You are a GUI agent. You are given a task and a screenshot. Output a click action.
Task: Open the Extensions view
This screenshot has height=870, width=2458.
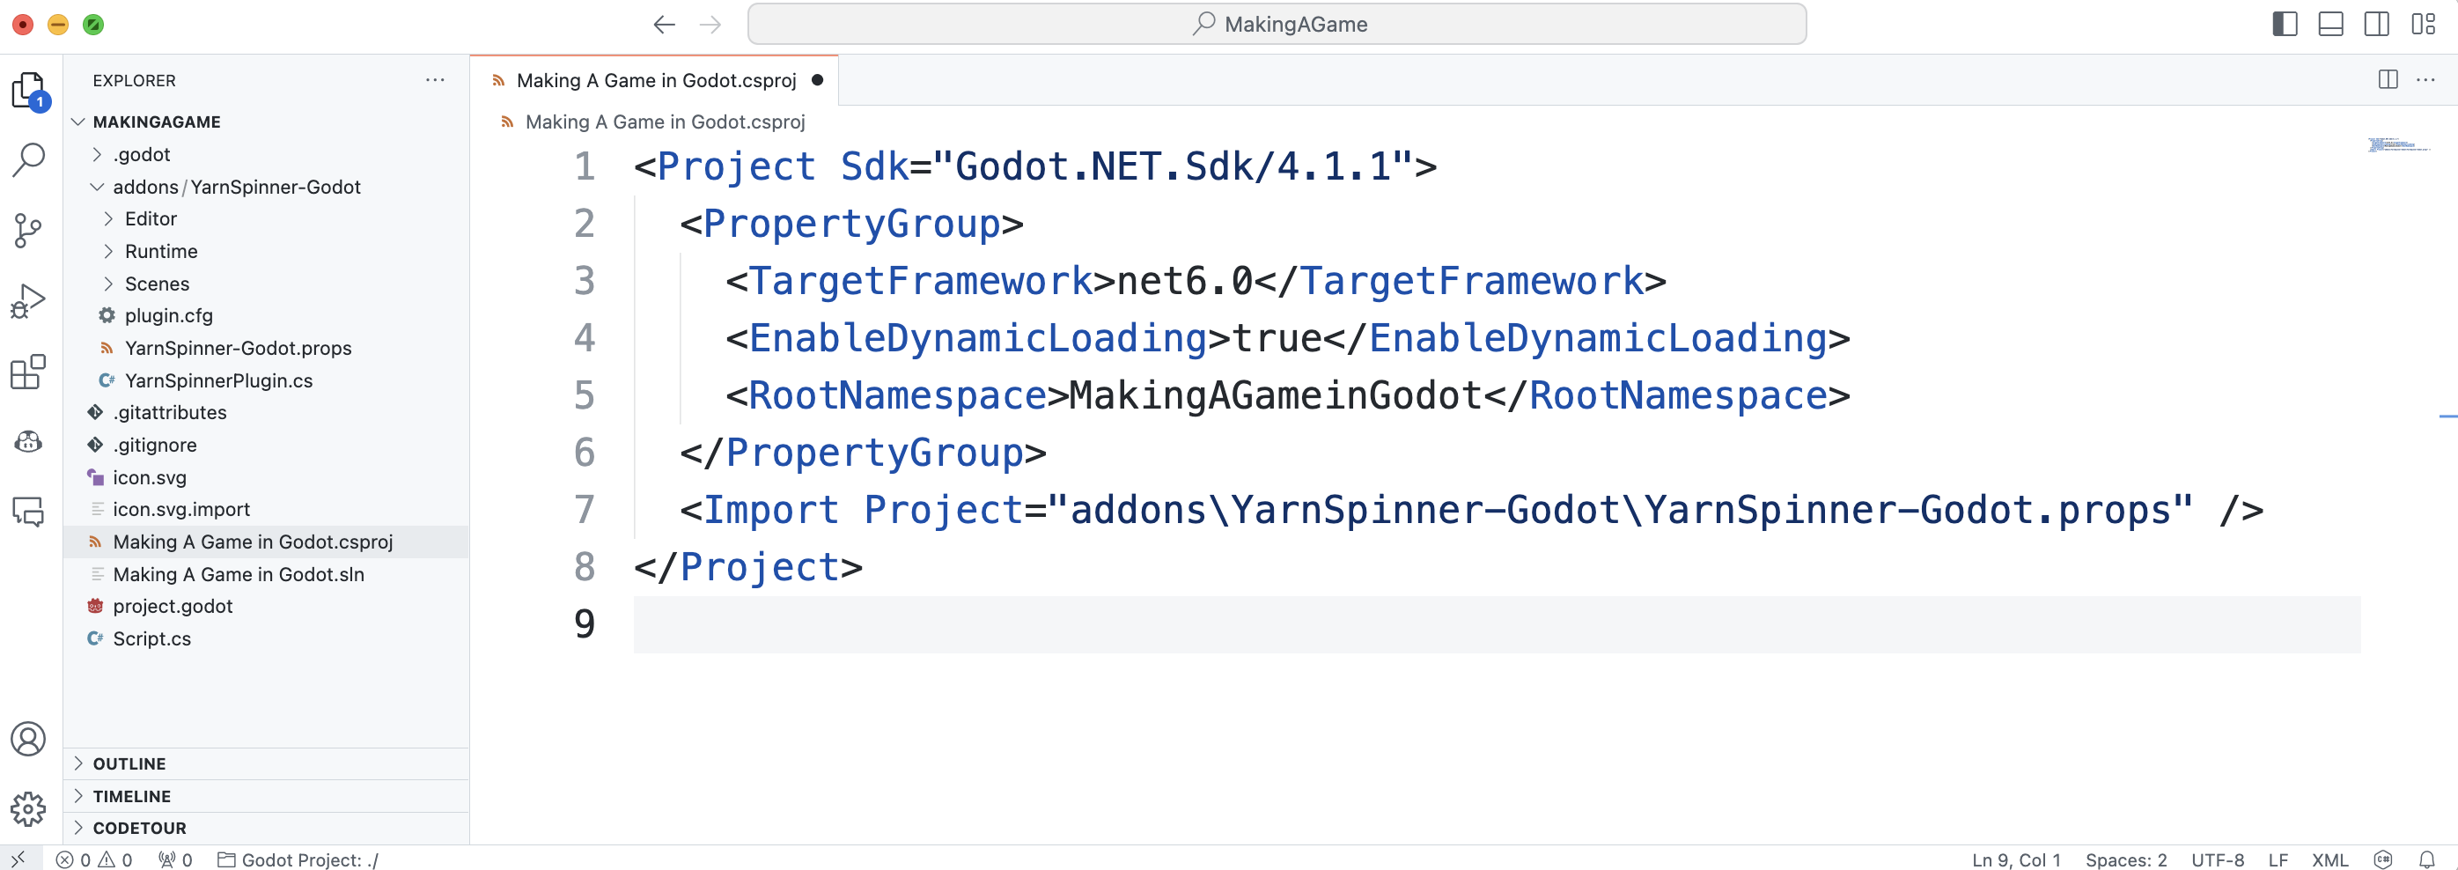pyautogui.click(x=29, y=372)
